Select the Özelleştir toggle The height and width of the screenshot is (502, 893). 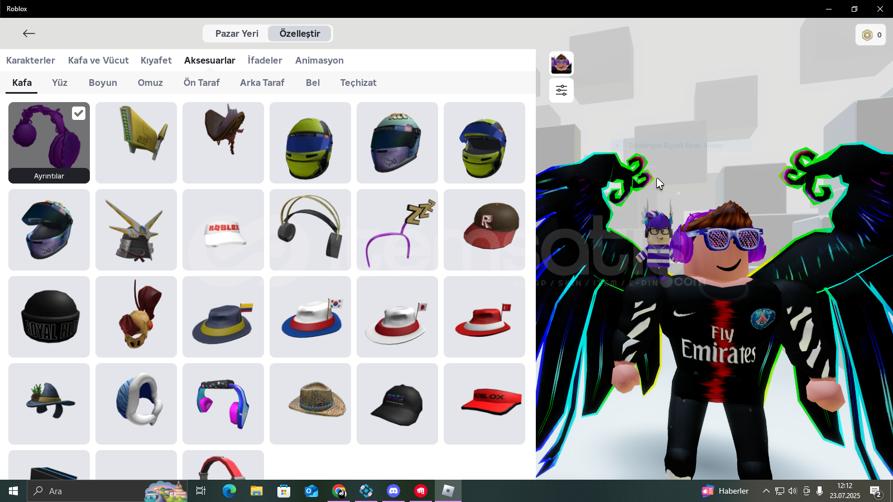pyautogui.click(x=300, y=33)
